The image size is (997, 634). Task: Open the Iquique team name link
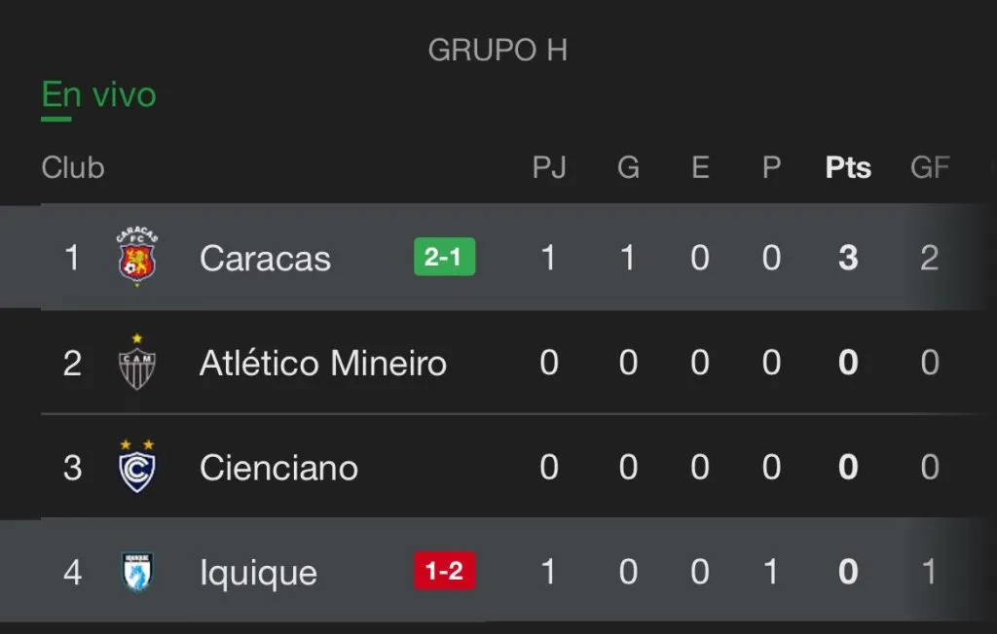pyautogui.click(x=258, y=573)
